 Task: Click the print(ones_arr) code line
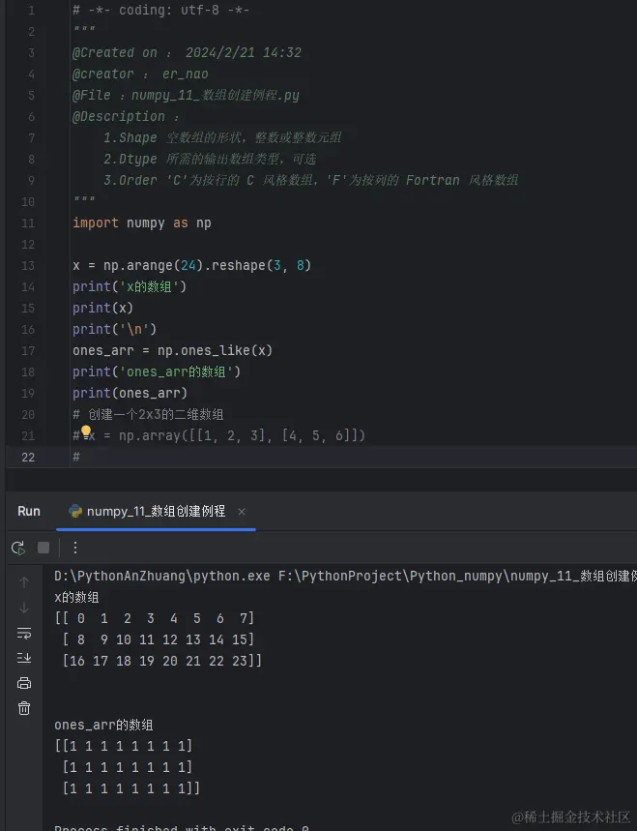(130, 393)
